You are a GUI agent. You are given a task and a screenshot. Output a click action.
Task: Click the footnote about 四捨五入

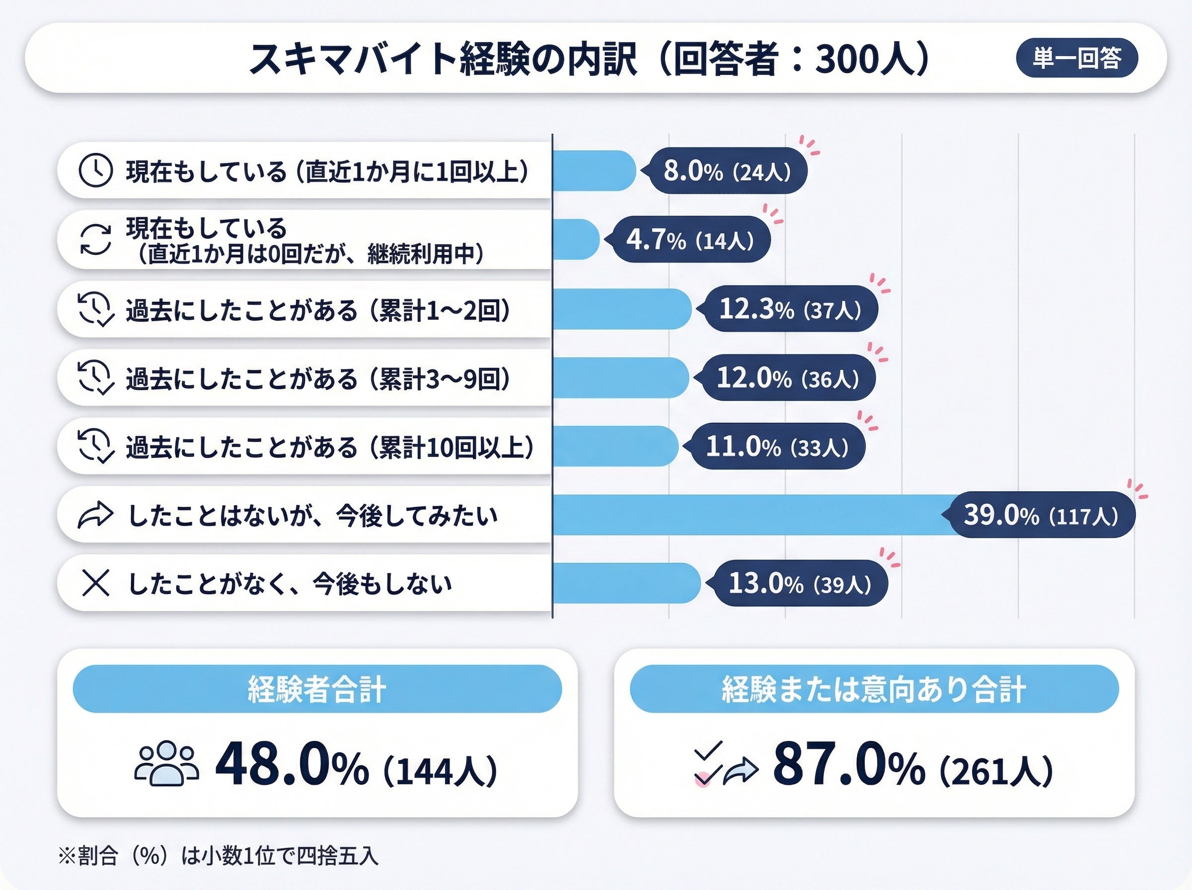[218, 856]
